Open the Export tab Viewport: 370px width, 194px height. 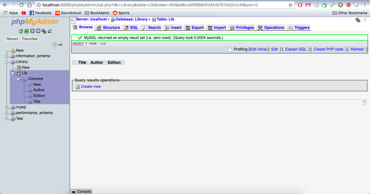tap(195, 27)
